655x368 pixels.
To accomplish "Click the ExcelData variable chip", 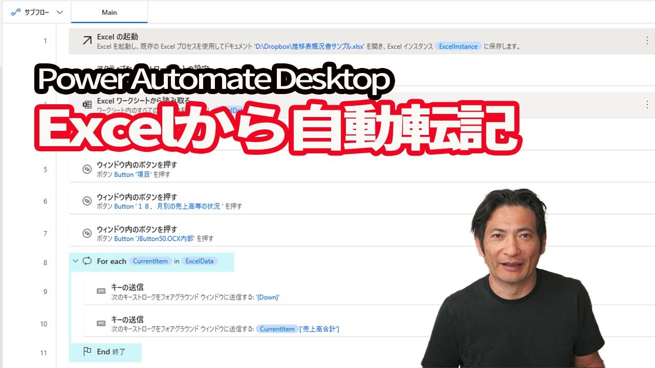I will click(x=200, y=261).
